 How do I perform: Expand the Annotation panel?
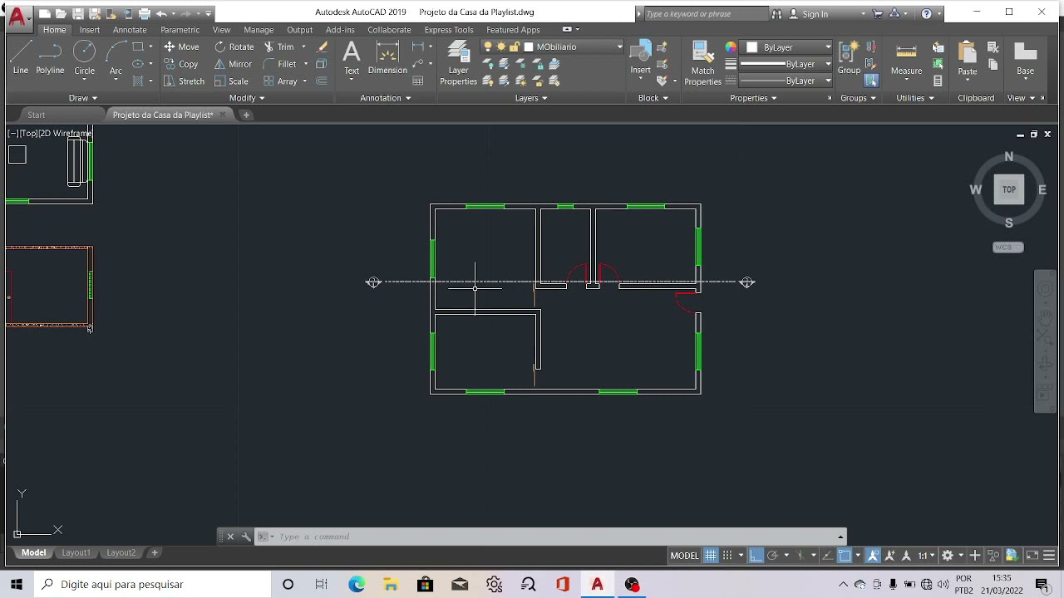tap(386, 98)
